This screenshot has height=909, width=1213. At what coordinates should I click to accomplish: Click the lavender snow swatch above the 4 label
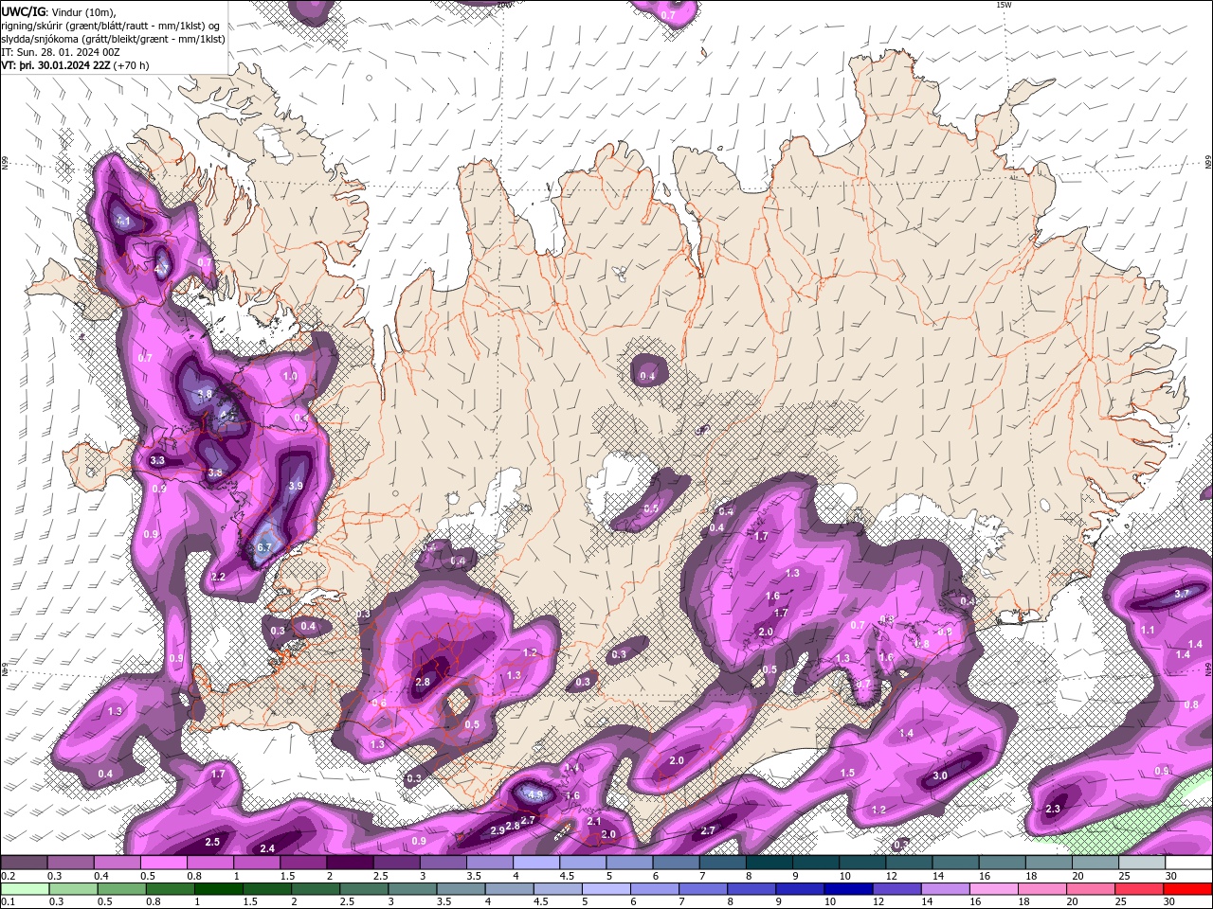point(534,863)
